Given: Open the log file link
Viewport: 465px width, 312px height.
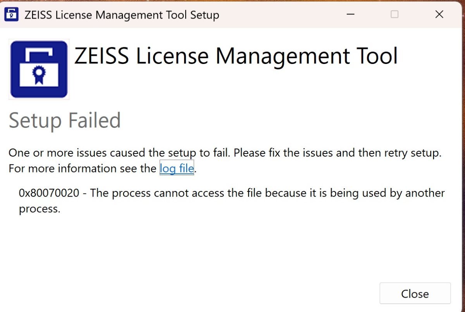Looking at the screenshot, I should 176,169.
